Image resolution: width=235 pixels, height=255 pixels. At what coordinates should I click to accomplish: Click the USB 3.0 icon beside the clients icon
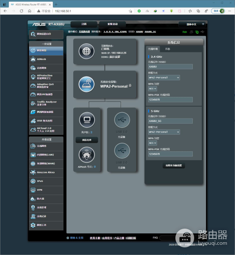click(122, 120)
